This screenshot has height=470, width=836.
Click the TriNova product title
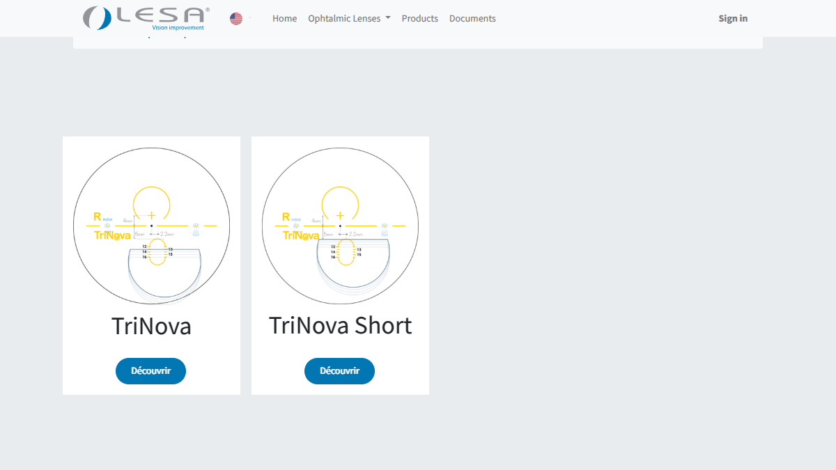(x=151, y=326)
